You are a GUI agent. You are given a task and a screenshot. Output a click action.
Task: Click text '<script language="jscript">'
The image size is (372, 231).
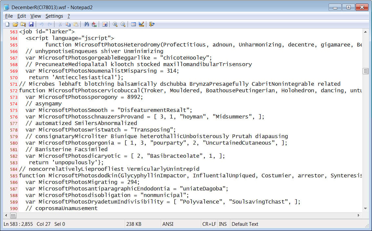click(x=70, y=38)
